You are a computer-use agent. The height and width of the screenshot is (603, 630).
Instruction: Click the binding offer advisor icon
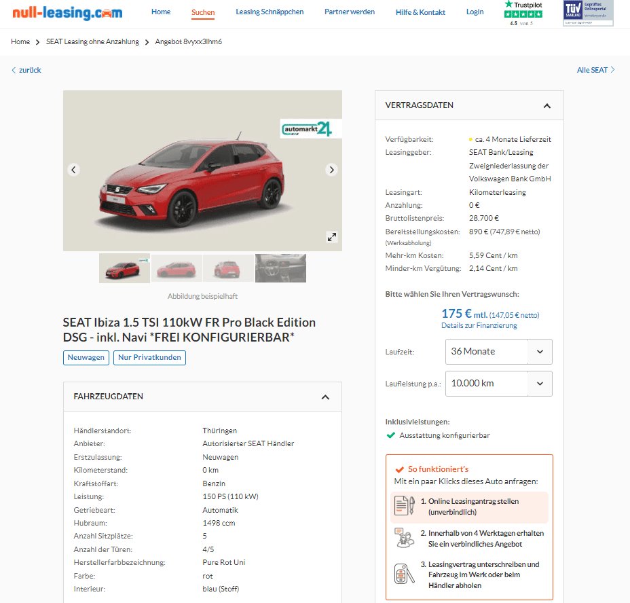coord(404,538)
